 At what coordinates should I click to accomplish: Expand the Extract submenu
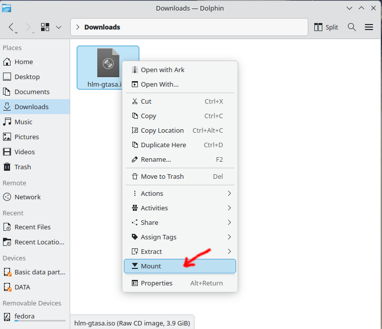point(180,251)
